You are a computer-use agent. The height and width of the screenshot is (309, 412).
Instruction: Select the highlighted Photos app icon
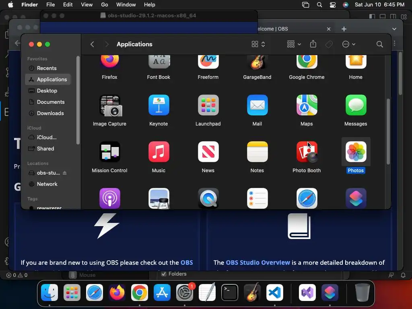(x=356, y=152)
